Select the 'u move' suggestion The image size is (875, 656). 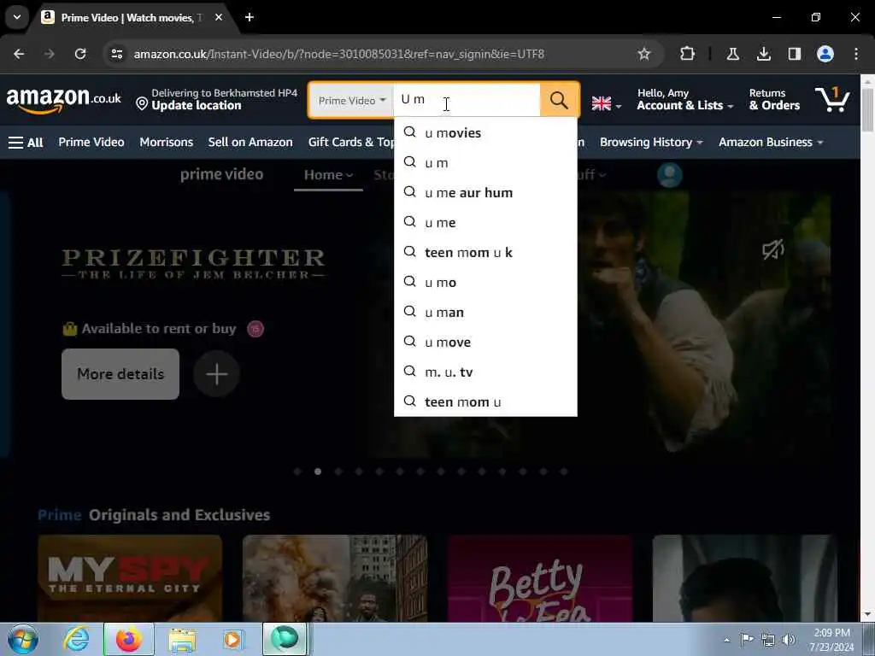pyautogui.click(x=485, y=342)
